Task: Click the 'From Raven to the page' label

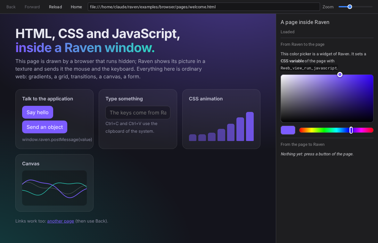Action: [x=302, y=44]
